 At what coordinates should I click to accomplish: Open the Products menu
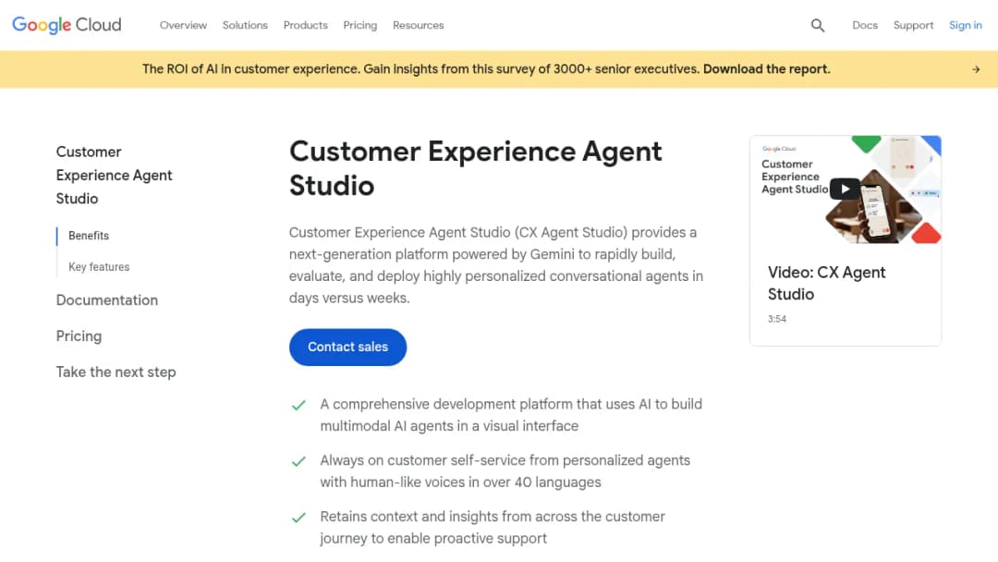coord(306,26)
